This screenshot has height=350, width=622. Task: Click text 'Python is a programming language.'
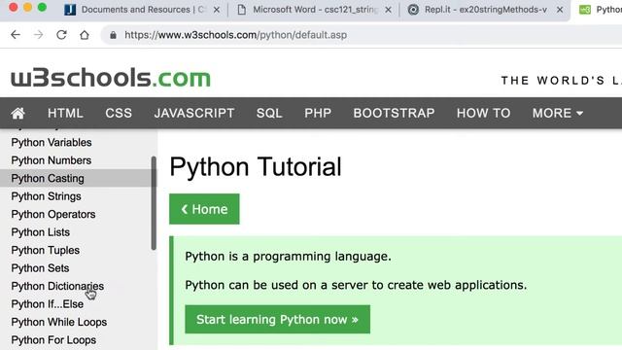[288, 257]
